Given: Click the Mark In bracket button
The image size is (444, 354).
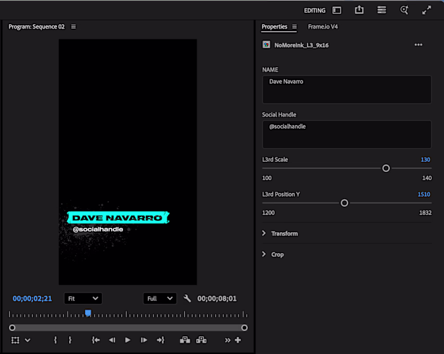Looking at the screenshot, I should [56, 340].
